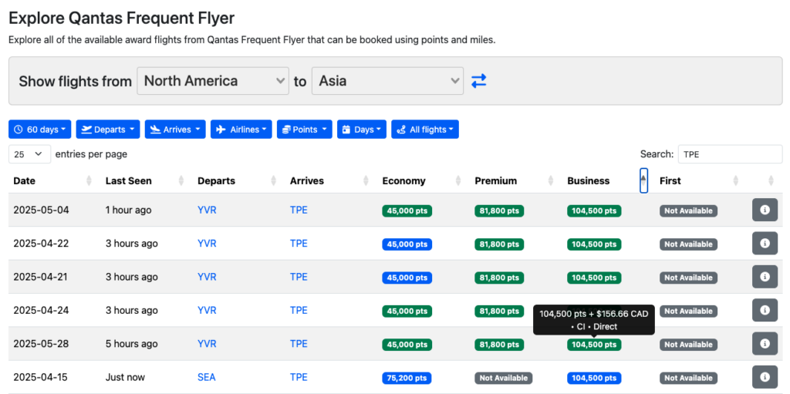Open info for 2025-04-15 flight

pos(765,377)
